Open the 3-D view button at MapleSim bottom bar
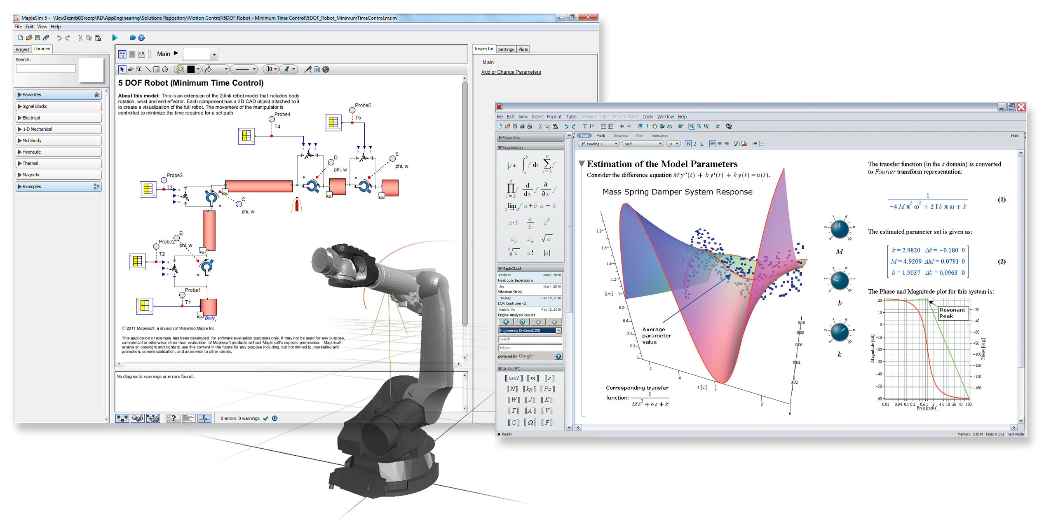The height and width of the screenshot is (529, 1051). pyautogui.click(x=138, y=418)
